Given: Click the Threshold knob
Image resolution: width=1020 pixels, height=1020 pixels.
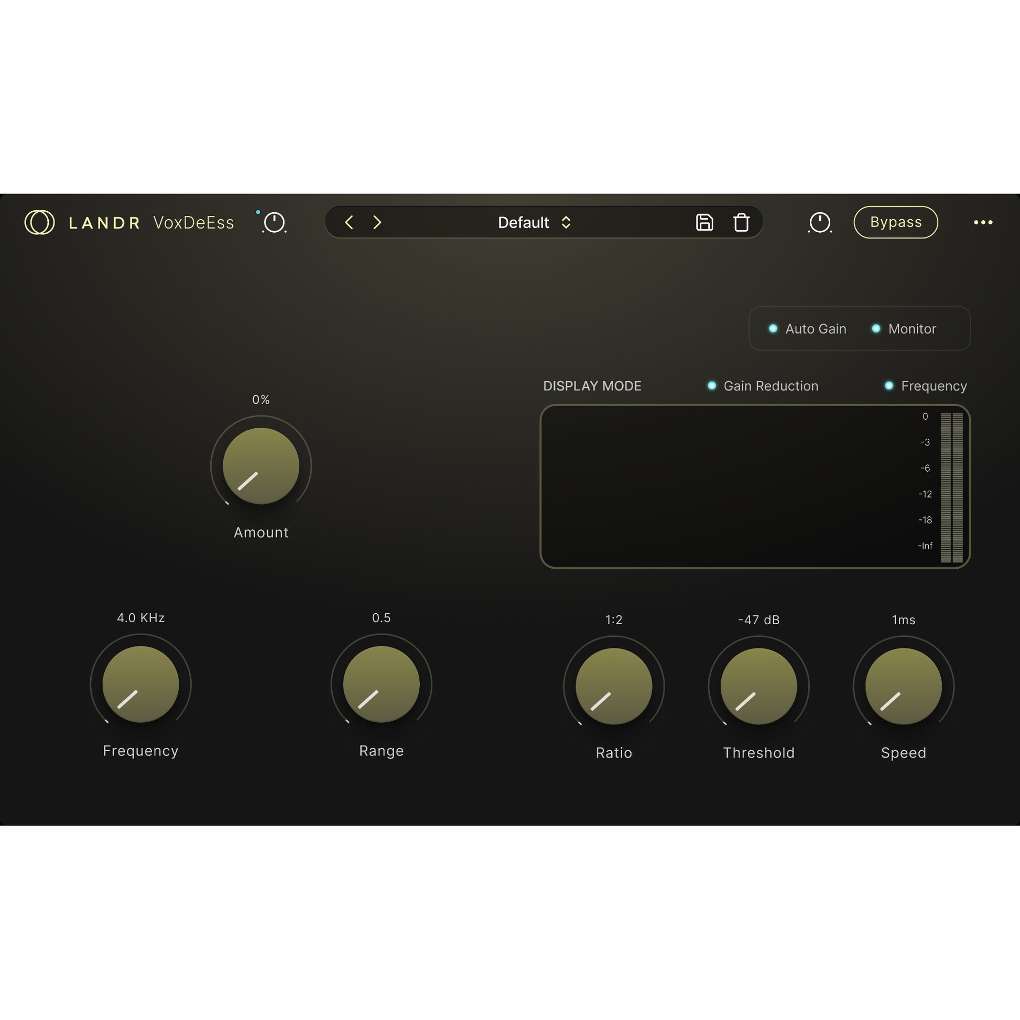Looking at the screenshot, I should click(758, 686).
